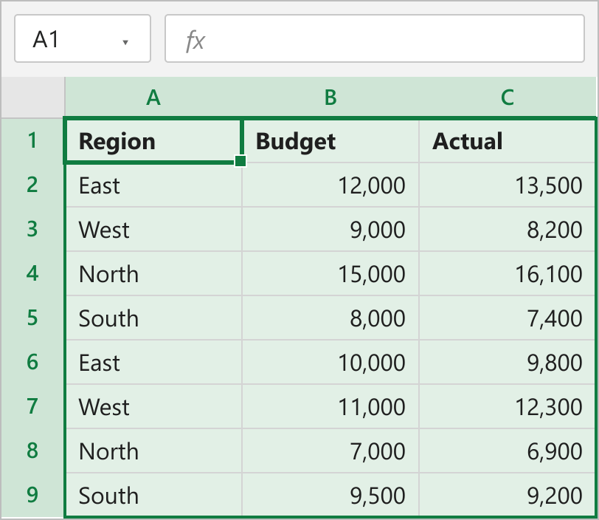The image size is (599, 520).
Task: Select the column C header
Action: (x=508, y=97)
